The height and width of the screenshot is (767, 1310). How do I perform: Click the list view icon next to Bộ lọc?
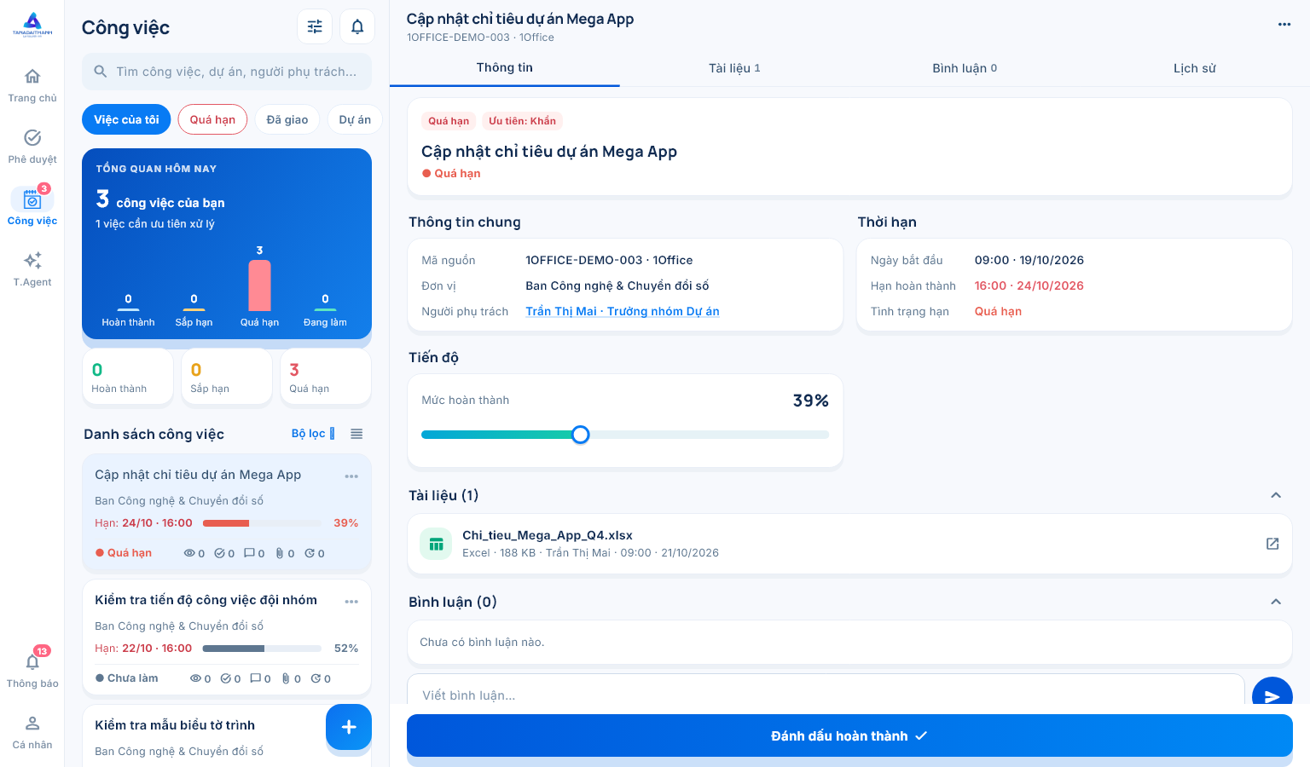(x=356, y=434)
